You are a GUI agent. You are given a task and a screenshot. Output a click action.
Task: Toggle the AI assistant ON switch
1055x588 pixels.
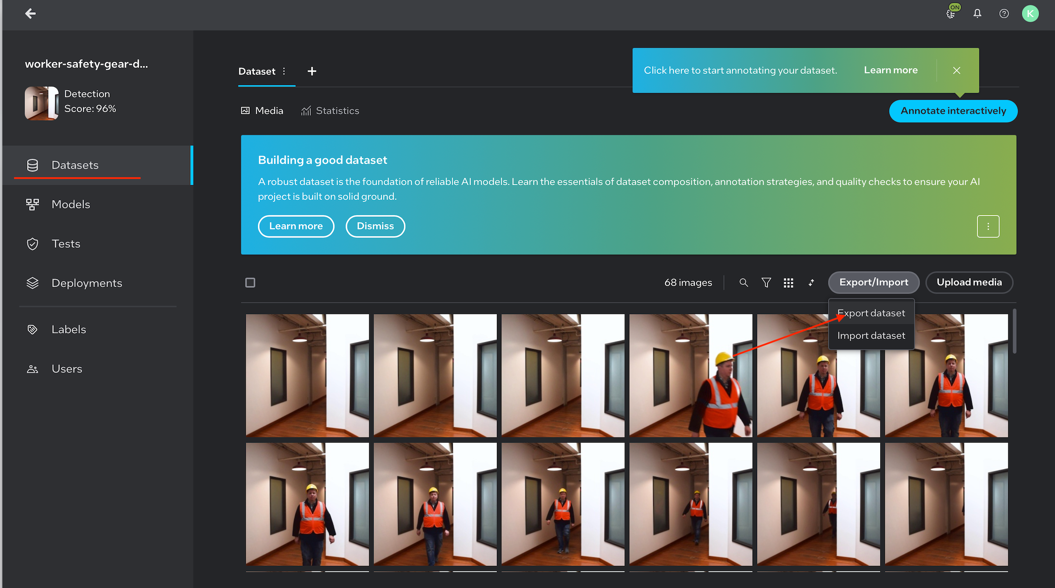coord(951,14)
